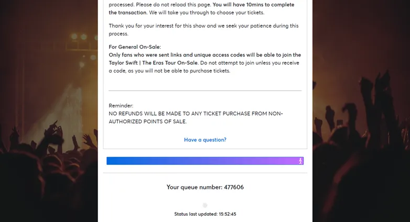Viewport: 410px width, 222px height.
Task: Click the NO REFUNDS notice text
Action: click(196, 117)
